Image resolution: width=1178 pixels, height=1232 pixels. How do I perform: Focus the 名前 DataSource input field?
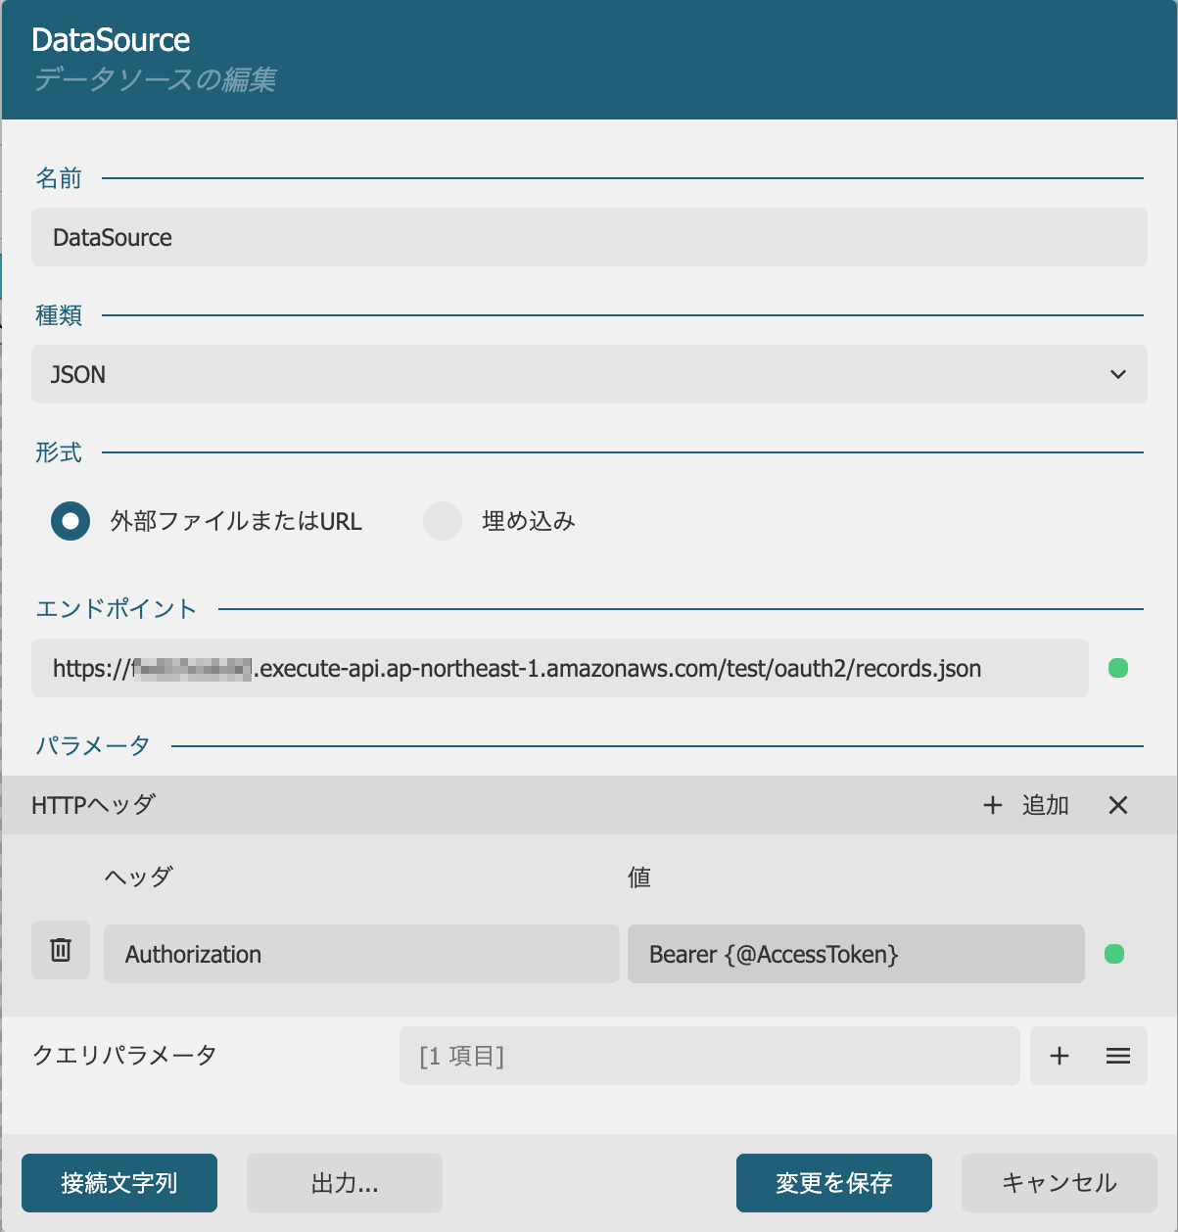(x=589, y=237)
